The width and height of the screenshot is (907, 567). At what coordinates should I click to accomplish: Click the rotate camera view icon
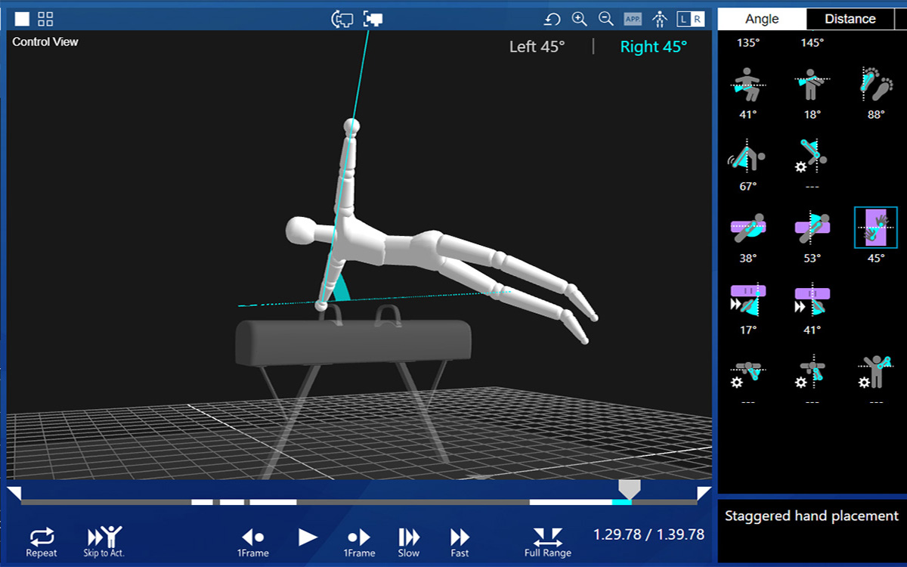342,19
